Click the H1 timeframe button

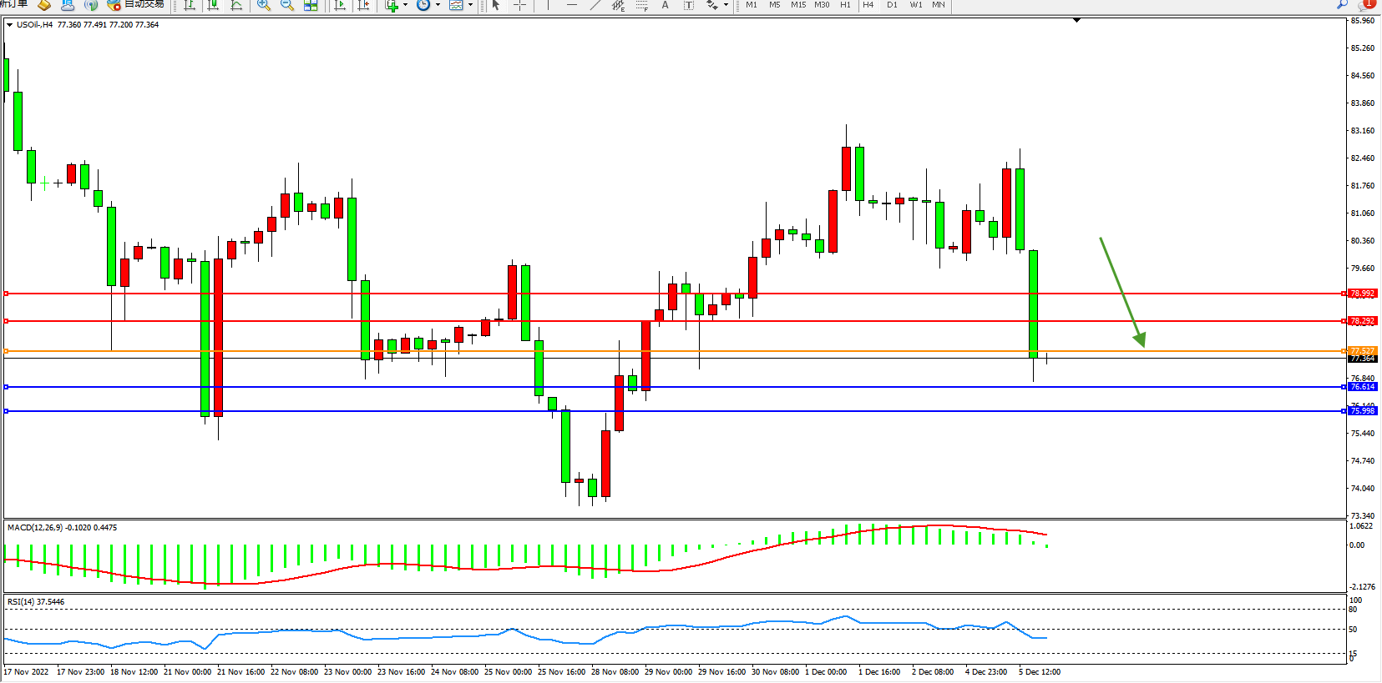tap(845, 5)
